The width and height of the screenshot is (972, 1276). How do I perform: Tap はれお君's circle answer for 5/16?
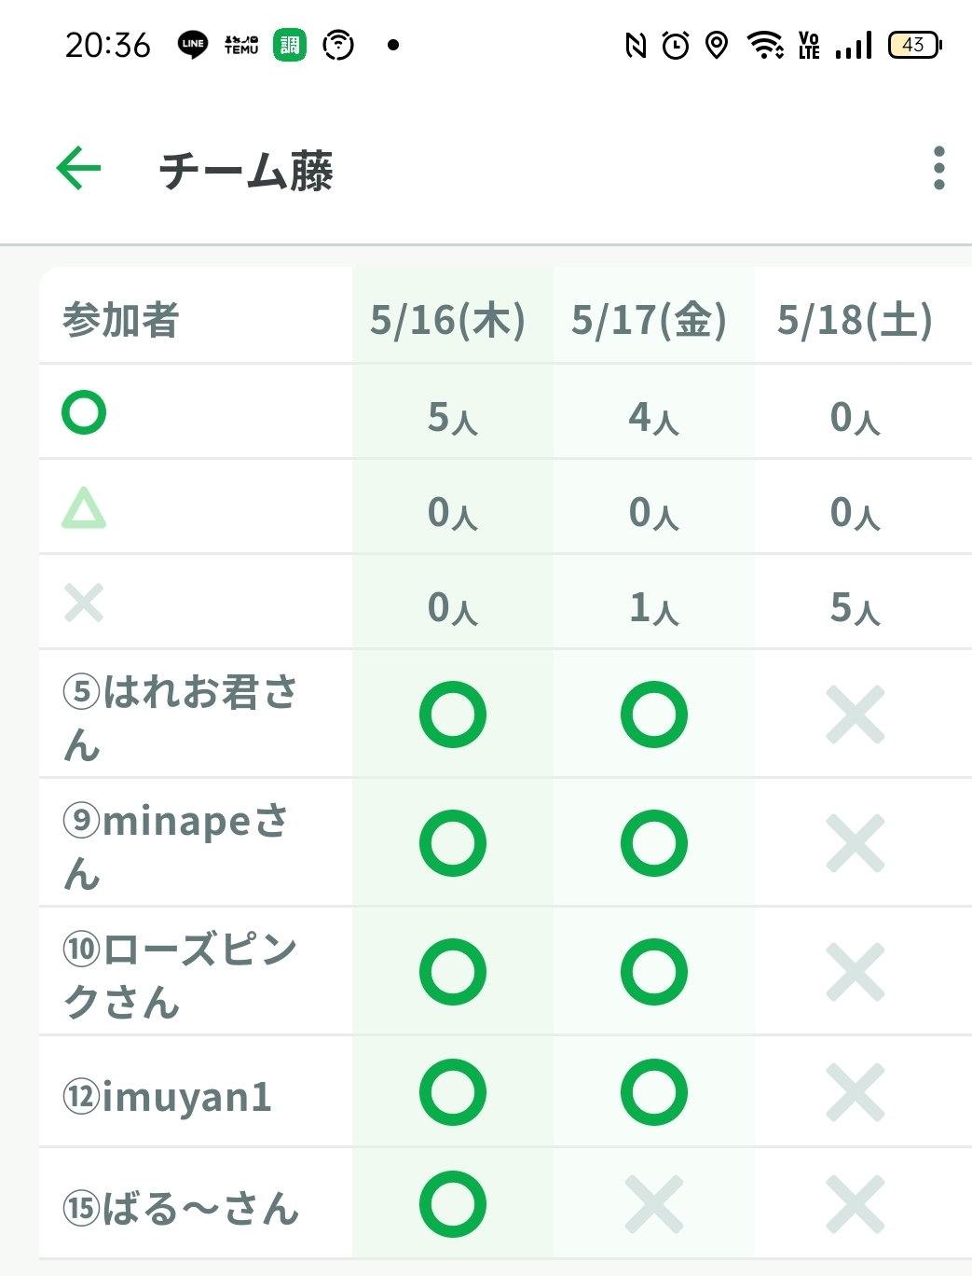453,715
